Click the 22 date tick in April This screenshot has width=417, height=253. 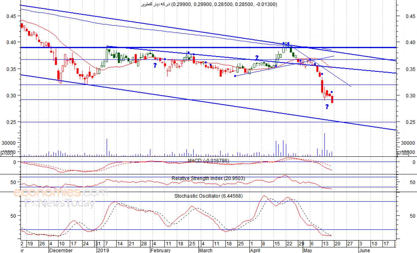(x=289, y=244)
